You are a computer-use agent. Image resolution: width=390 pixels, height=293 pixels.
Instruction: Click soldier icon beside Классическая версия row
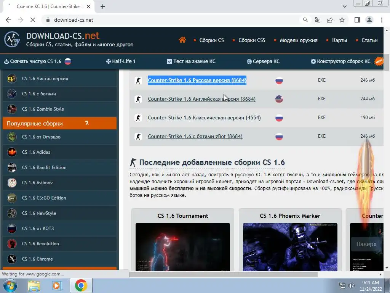(138, 118)
